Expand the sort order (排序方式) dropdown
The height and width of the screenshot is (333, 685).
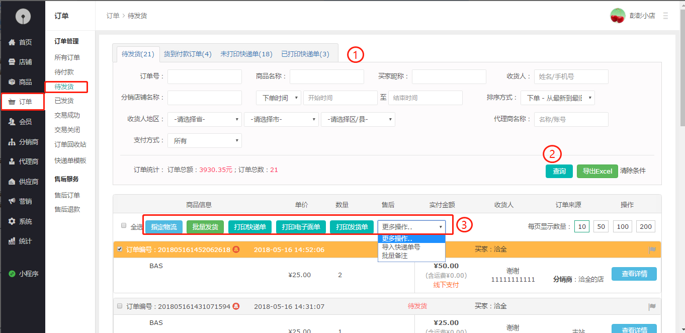[x=557, y=98]
